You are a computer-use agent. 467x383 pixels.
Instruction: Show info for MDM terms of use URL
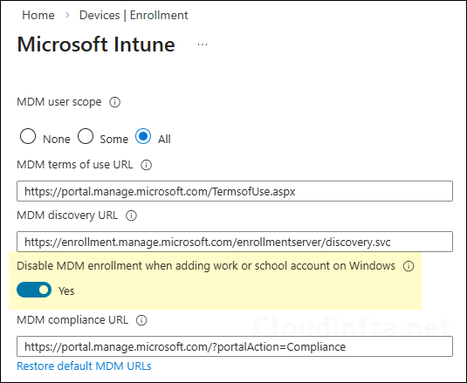click(147, 165)
